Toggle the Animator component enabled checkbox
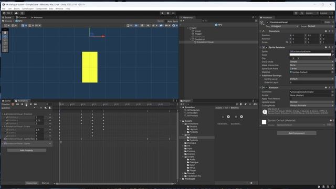 (x=267, y=88)
